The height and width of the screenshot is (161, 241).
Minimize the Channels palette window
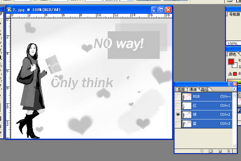(x=230, y=84)
